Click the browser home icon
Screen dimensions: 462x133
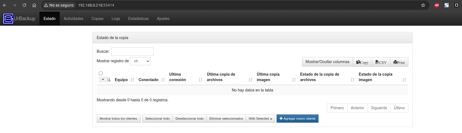coord(34,5)
